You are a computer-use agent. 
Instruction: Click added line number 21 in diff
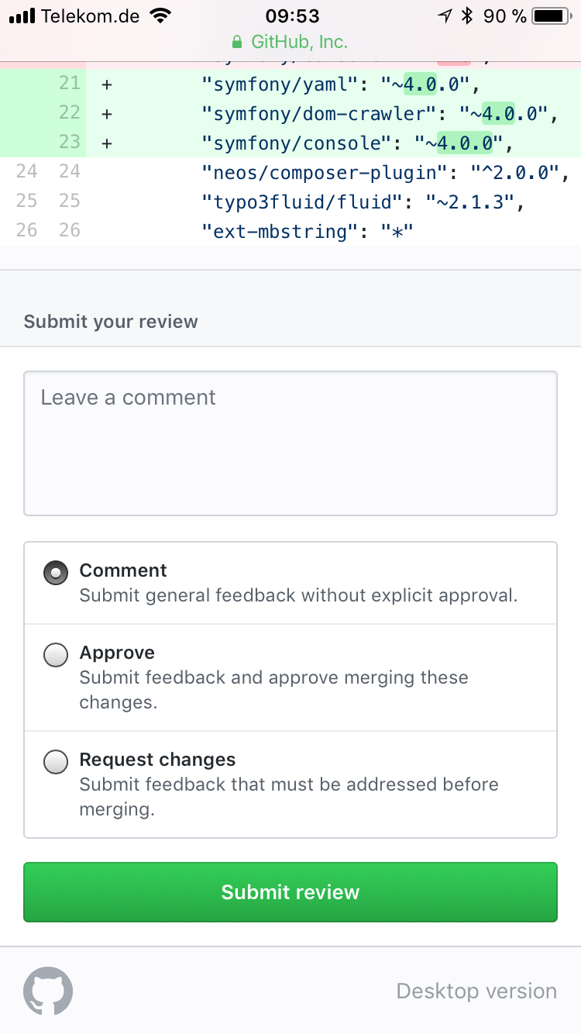pos(70,83)
